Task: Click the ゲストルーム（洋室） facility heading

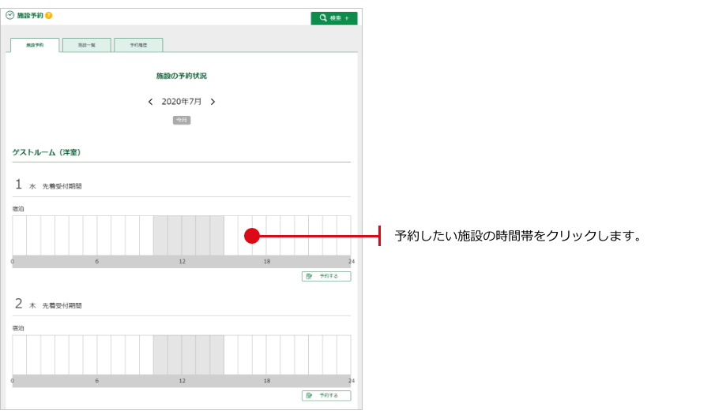Action: click(47, 152)
